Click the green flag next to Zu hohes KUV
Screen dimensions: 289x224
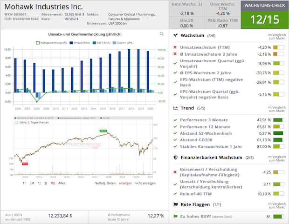pyautogui.click(x=175, y=217)
